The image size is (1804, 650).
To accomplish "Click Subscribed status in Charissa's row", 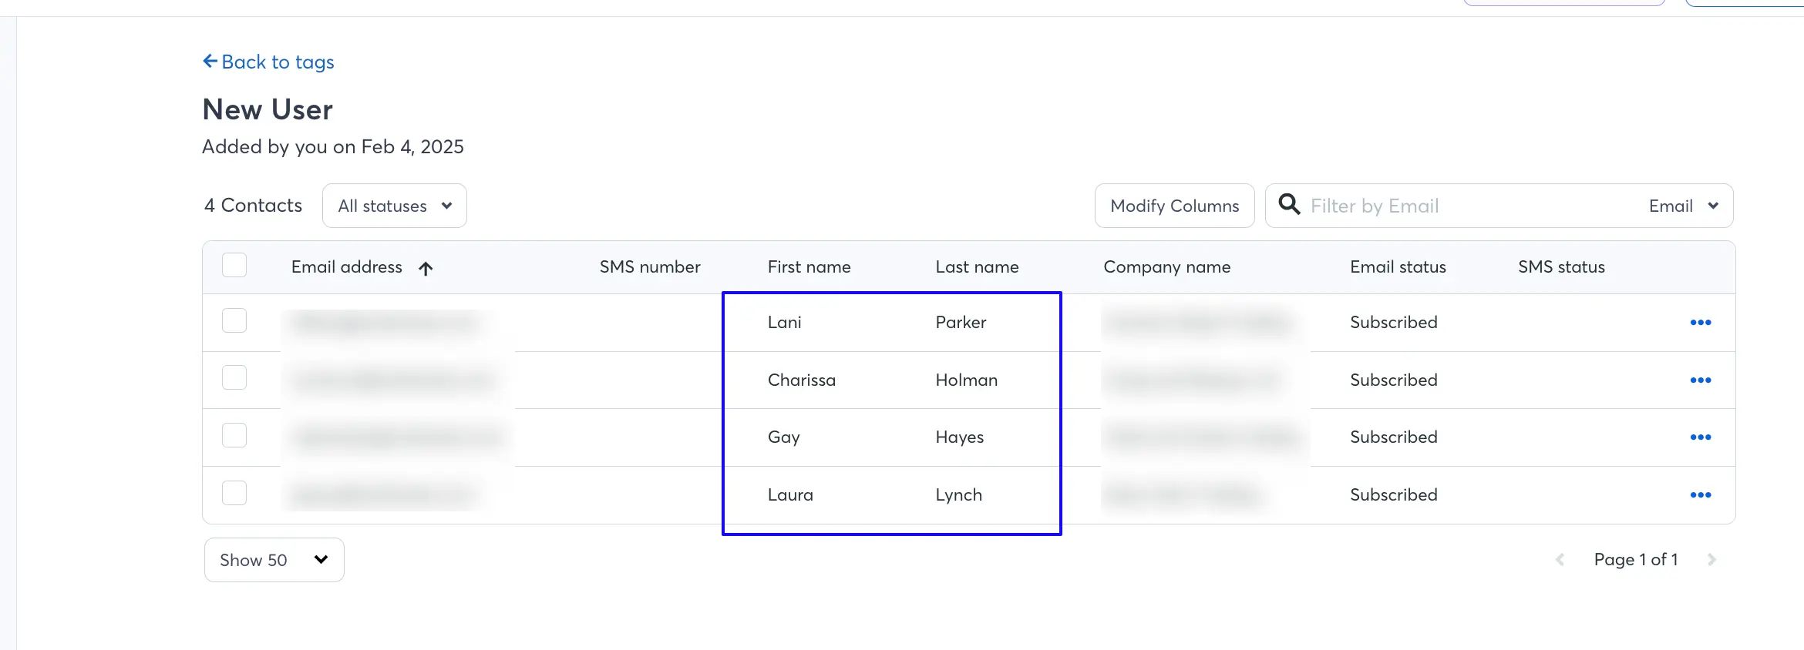I will (1394, 380).
